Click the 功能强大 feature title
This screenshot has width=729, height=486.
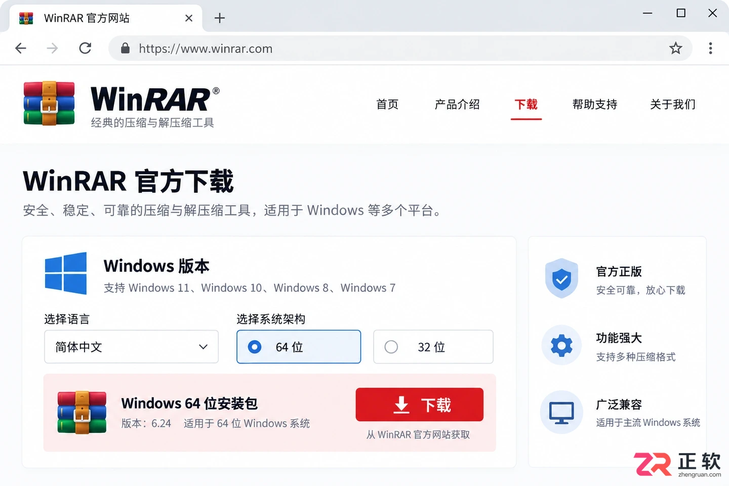619,338
